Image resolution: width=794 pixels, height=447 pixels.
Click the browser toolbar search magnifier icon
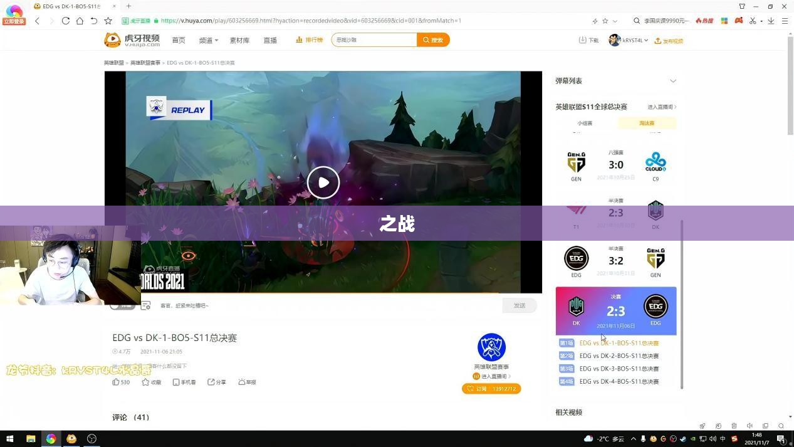tap(637, 21)
